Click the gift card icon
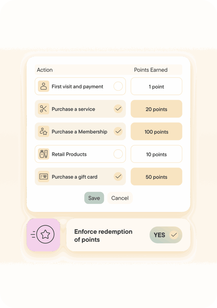The height and width of the screenshot is (308, 217). click(x=44, y=177)
